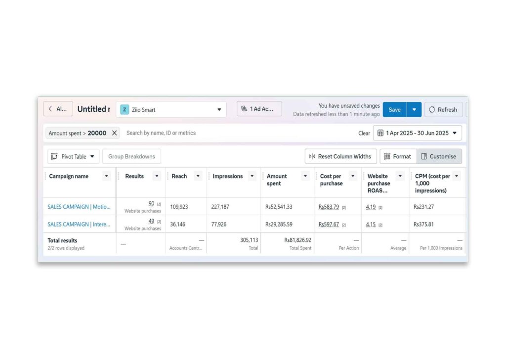
Task: Click the Rs81,826.92 Total Spent value
Action: pyautogui.click(x=297, y=240)
